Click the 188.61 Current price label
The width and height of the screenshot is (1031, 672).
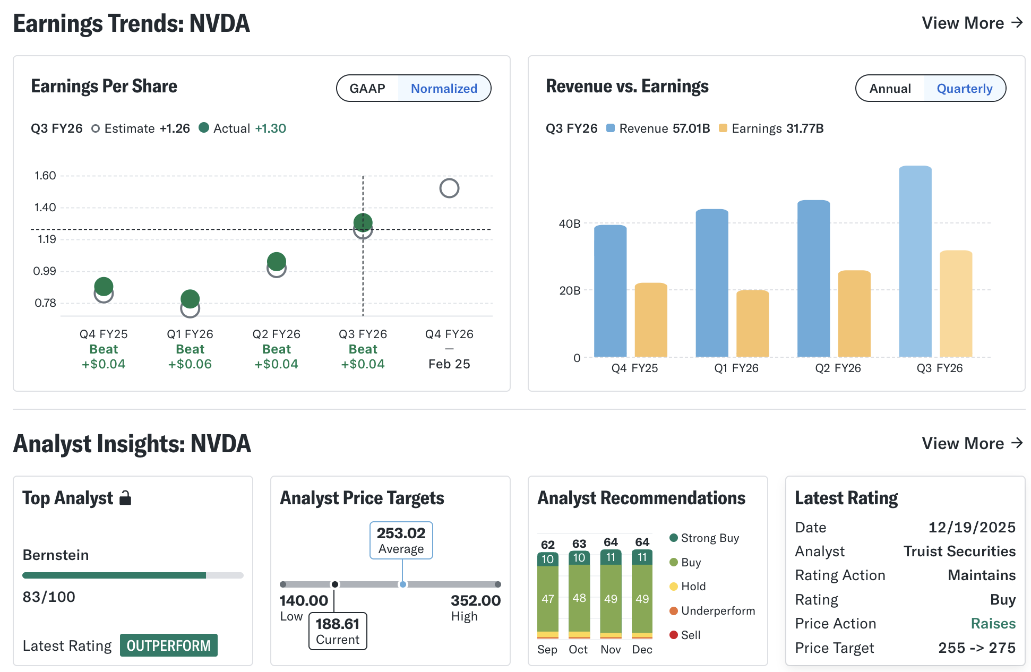click(x=338, y=631)
